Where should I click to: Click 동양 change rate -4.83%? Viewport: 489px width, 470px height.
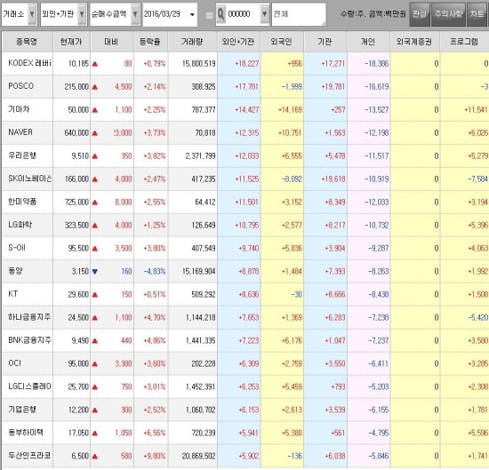pos(155,271)
